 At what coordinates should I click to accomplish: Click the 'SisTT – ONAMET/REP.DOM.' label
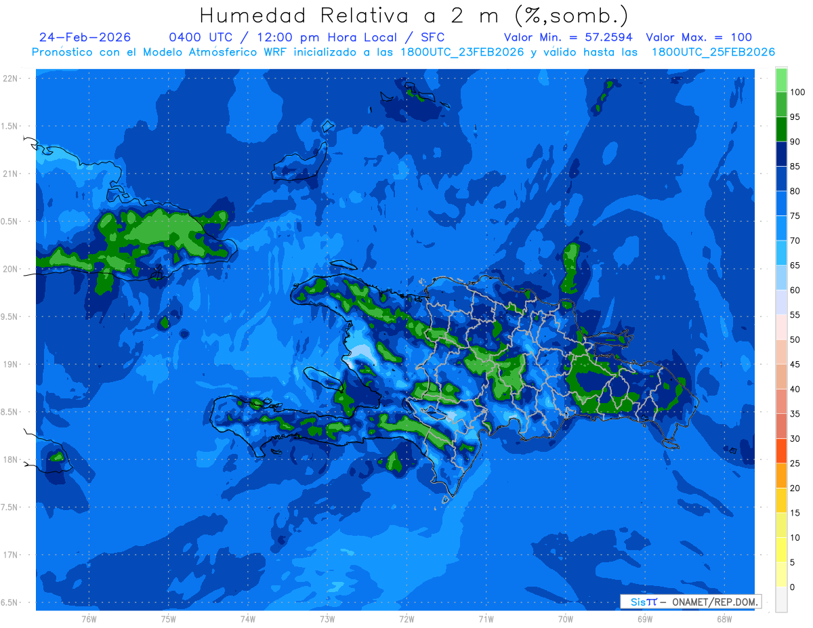point(690,602)
